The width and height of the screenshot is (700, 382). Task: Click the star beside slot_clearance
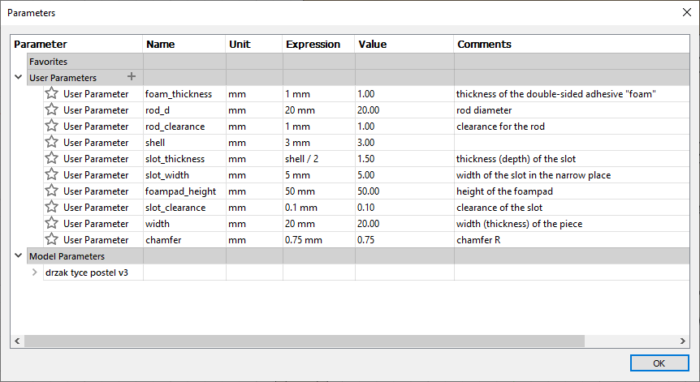point(52,206)
